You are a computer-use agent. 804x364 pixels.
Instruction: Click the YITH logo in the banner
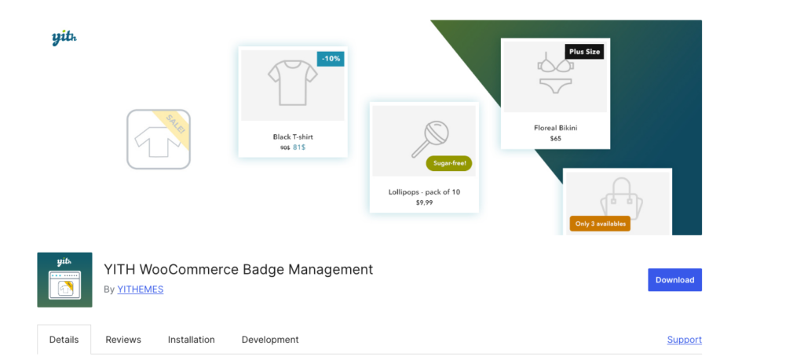(x=64, y=38)
